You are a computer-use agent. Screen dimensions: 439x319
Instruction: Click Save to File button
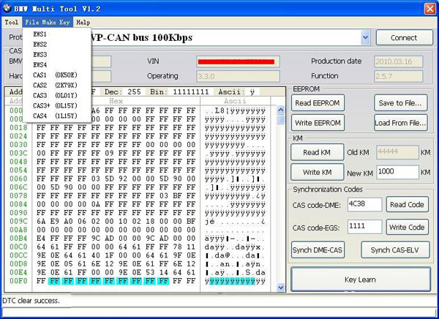pyautogui.click(x=400, y=102)
